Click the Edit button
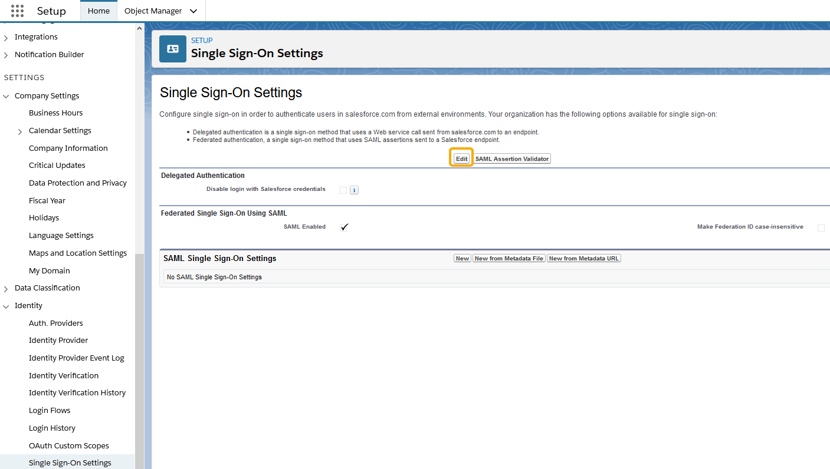 (461, 159)
